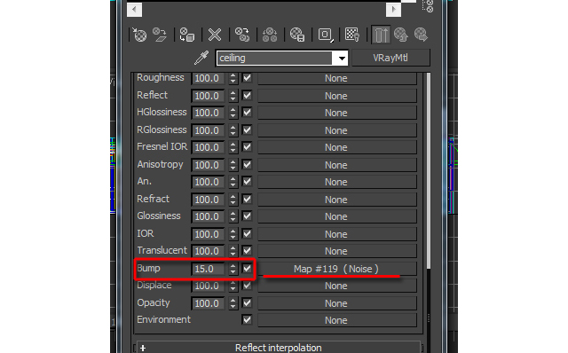Viewport: 568px width, 353px height.
Task: Click the right scroll arrow above toolbar
Action: (393, 9)
